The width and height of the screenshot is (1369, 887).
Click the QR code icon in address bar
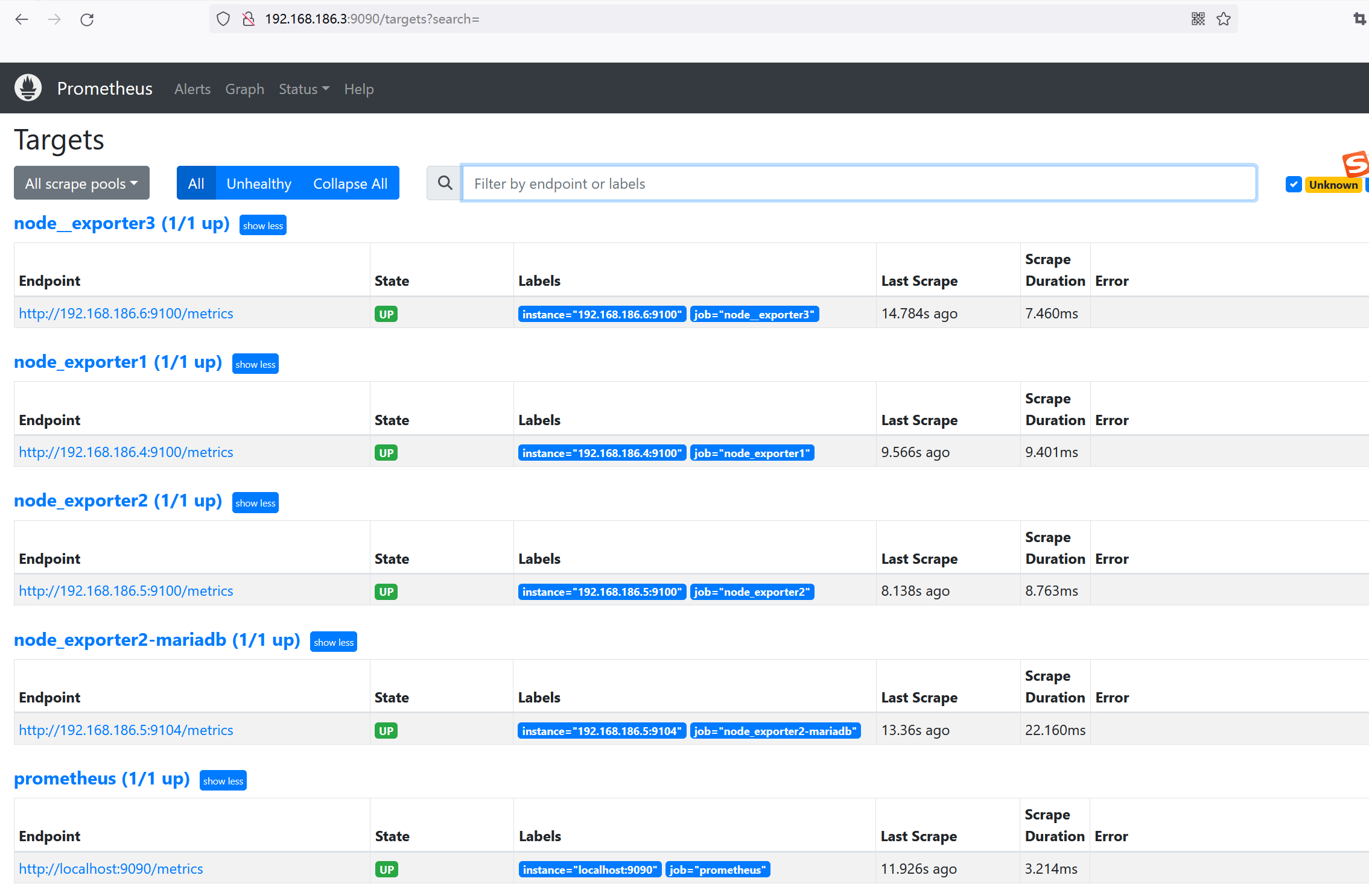(x=1198, y=19)
